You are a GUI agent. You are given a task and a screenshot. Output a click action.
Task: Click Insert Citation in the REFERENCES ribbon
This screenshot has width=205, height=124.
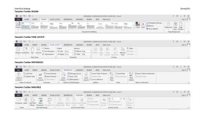63,77
